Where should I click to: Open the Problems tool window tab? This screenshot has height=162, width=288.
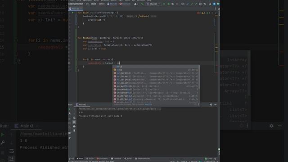[x=102, y=158]
